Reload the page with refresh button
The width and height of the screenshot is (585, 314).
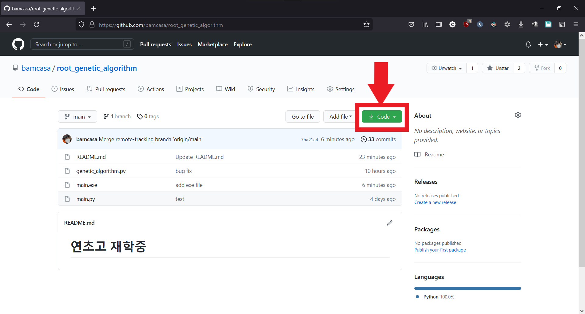pos(37,24)
